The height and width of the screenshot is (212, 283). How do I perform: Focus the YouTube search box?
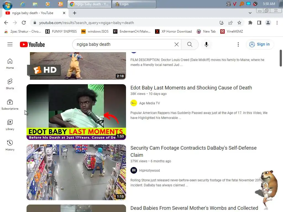click(125, 44)
